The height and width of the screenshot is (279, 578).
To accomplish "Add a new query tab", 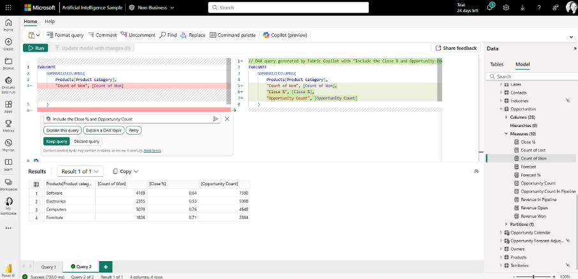I will [x=106, y=267].
